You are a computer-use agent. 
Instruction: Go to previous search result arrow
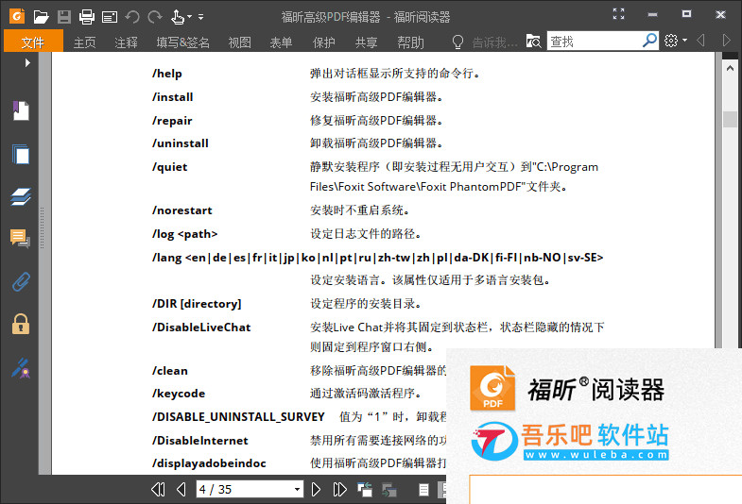[700, 41]
